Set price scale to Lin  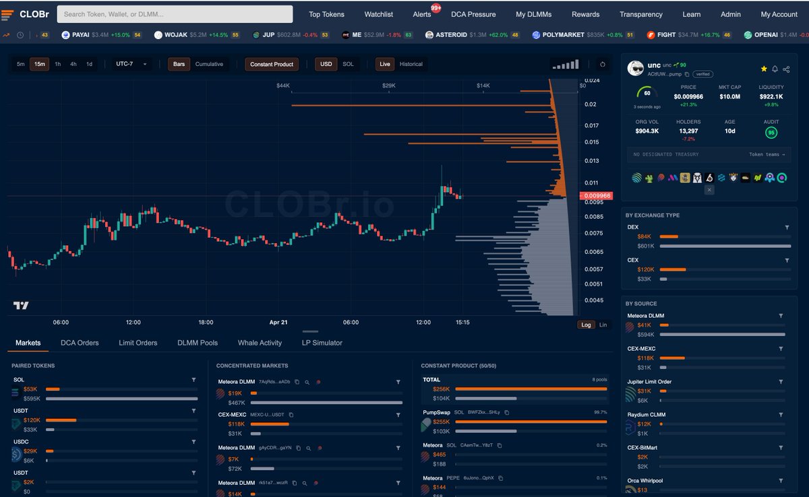[603, 325]
